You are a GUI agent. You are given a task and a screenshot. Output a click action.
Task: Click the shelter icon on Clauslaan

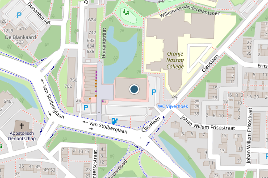pyautogui.click(x=174, y=98)
